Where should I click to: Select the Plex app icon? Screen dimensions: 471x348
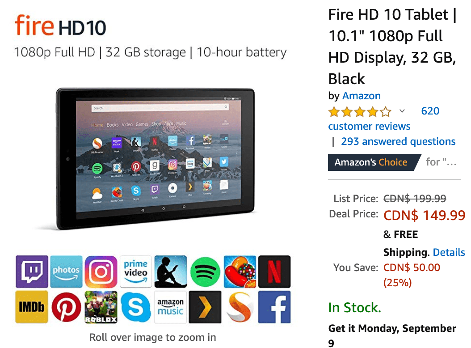[205, 307]
